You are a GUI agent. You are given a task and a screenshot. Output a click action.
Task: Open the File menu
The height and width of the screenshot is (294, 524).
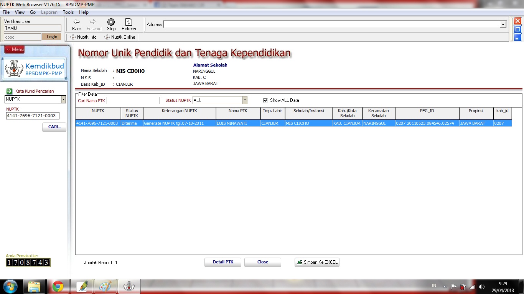tap(6, 12)
